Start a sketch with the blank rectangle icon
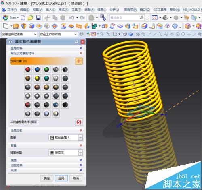 [6, 26]
